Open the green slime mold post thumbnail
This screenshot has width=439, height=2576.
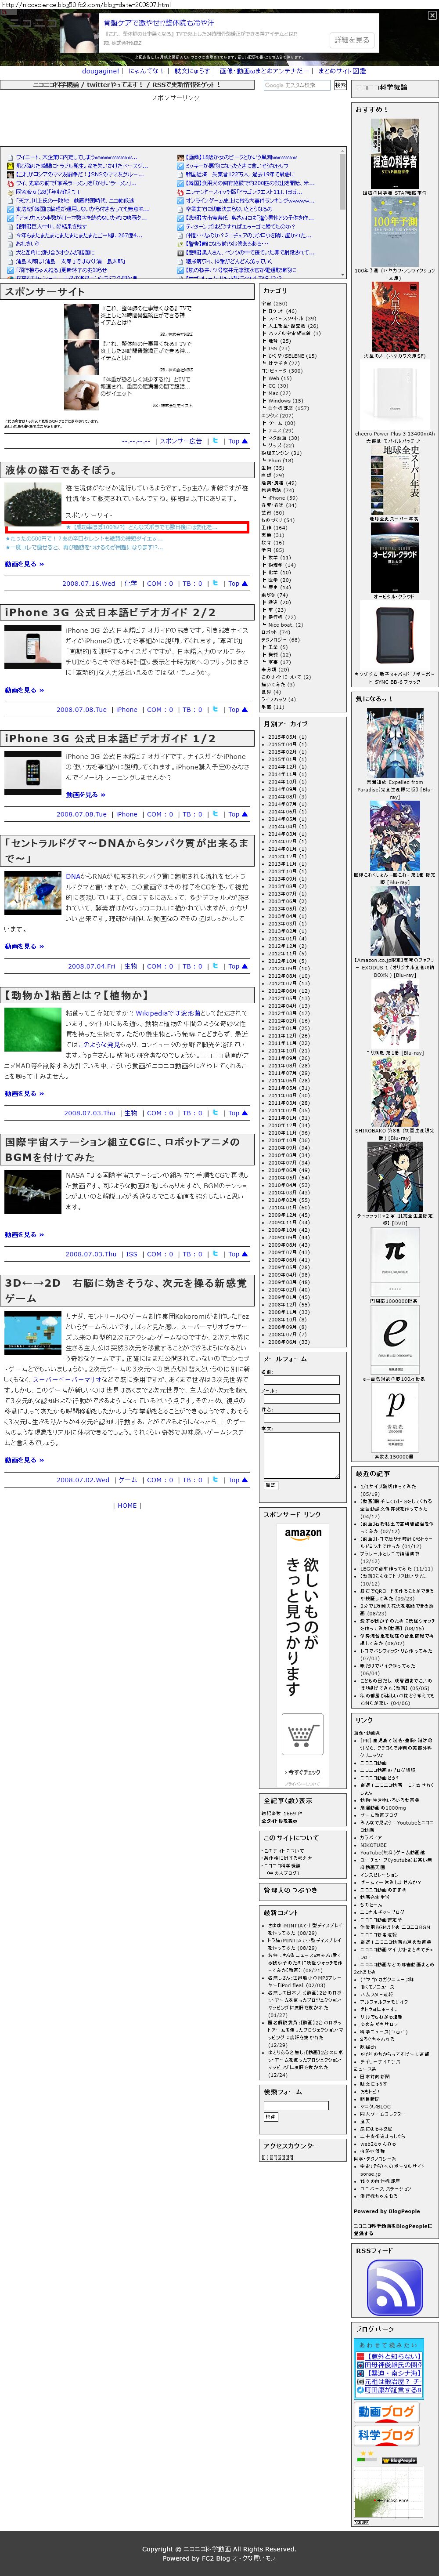[x=32, y=1029]
